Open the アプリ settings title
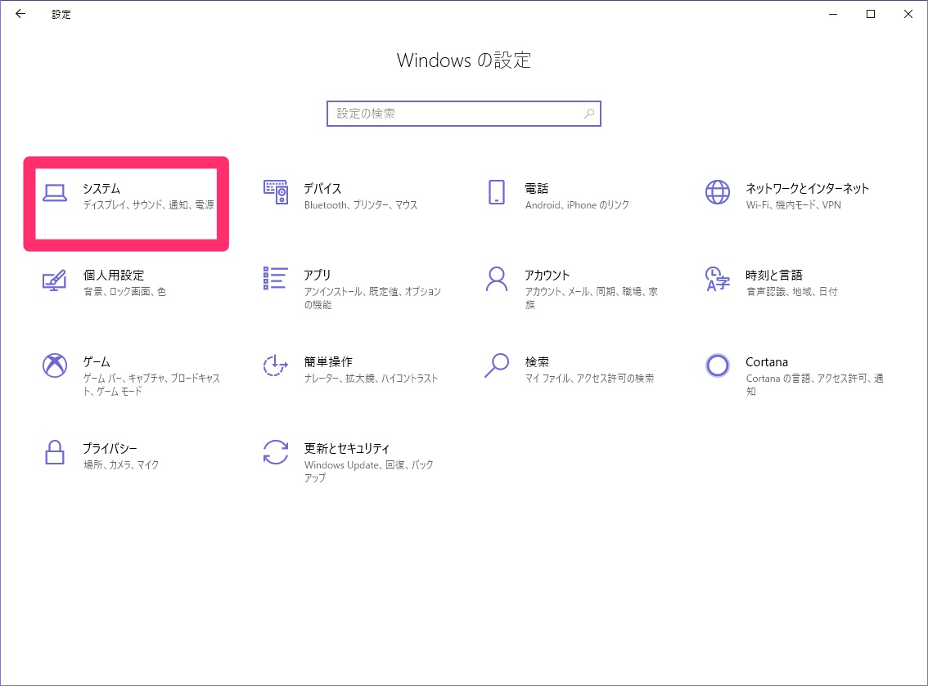Image resolution: width=928 pixels, height=686 pixels. (318, 275)
